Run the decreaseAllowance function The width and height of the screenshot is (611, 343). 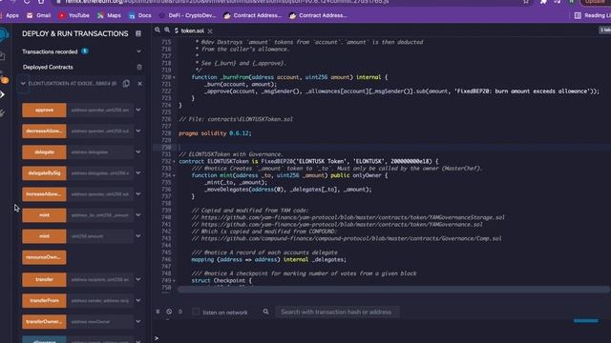click(44, 131)
